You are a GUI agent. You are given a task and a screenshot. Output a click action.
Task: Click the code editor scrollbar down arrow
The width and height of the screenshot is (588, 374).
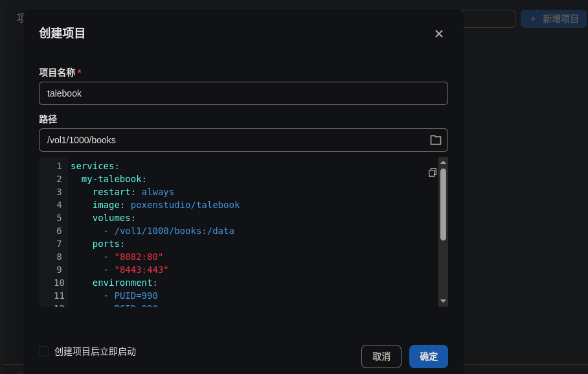pos(443,301)
